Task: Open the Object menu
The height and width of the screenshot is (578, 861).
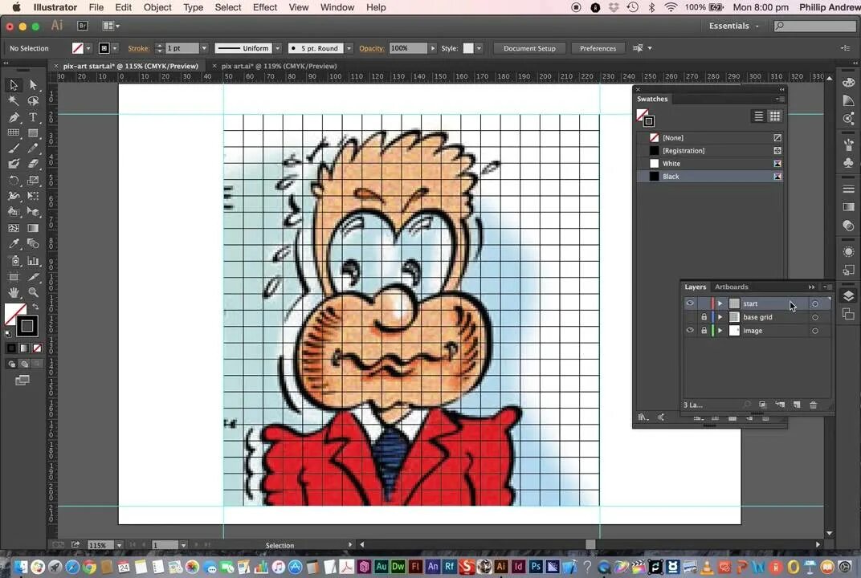Action: tap(157, 7)
